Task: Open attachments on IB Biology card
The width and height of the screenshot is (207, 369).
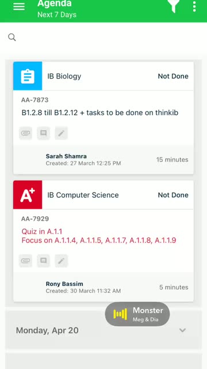Action: (25, 133)
